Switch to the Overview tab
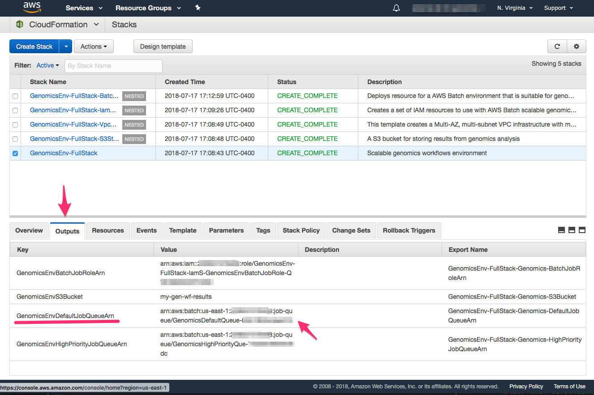 29,230
